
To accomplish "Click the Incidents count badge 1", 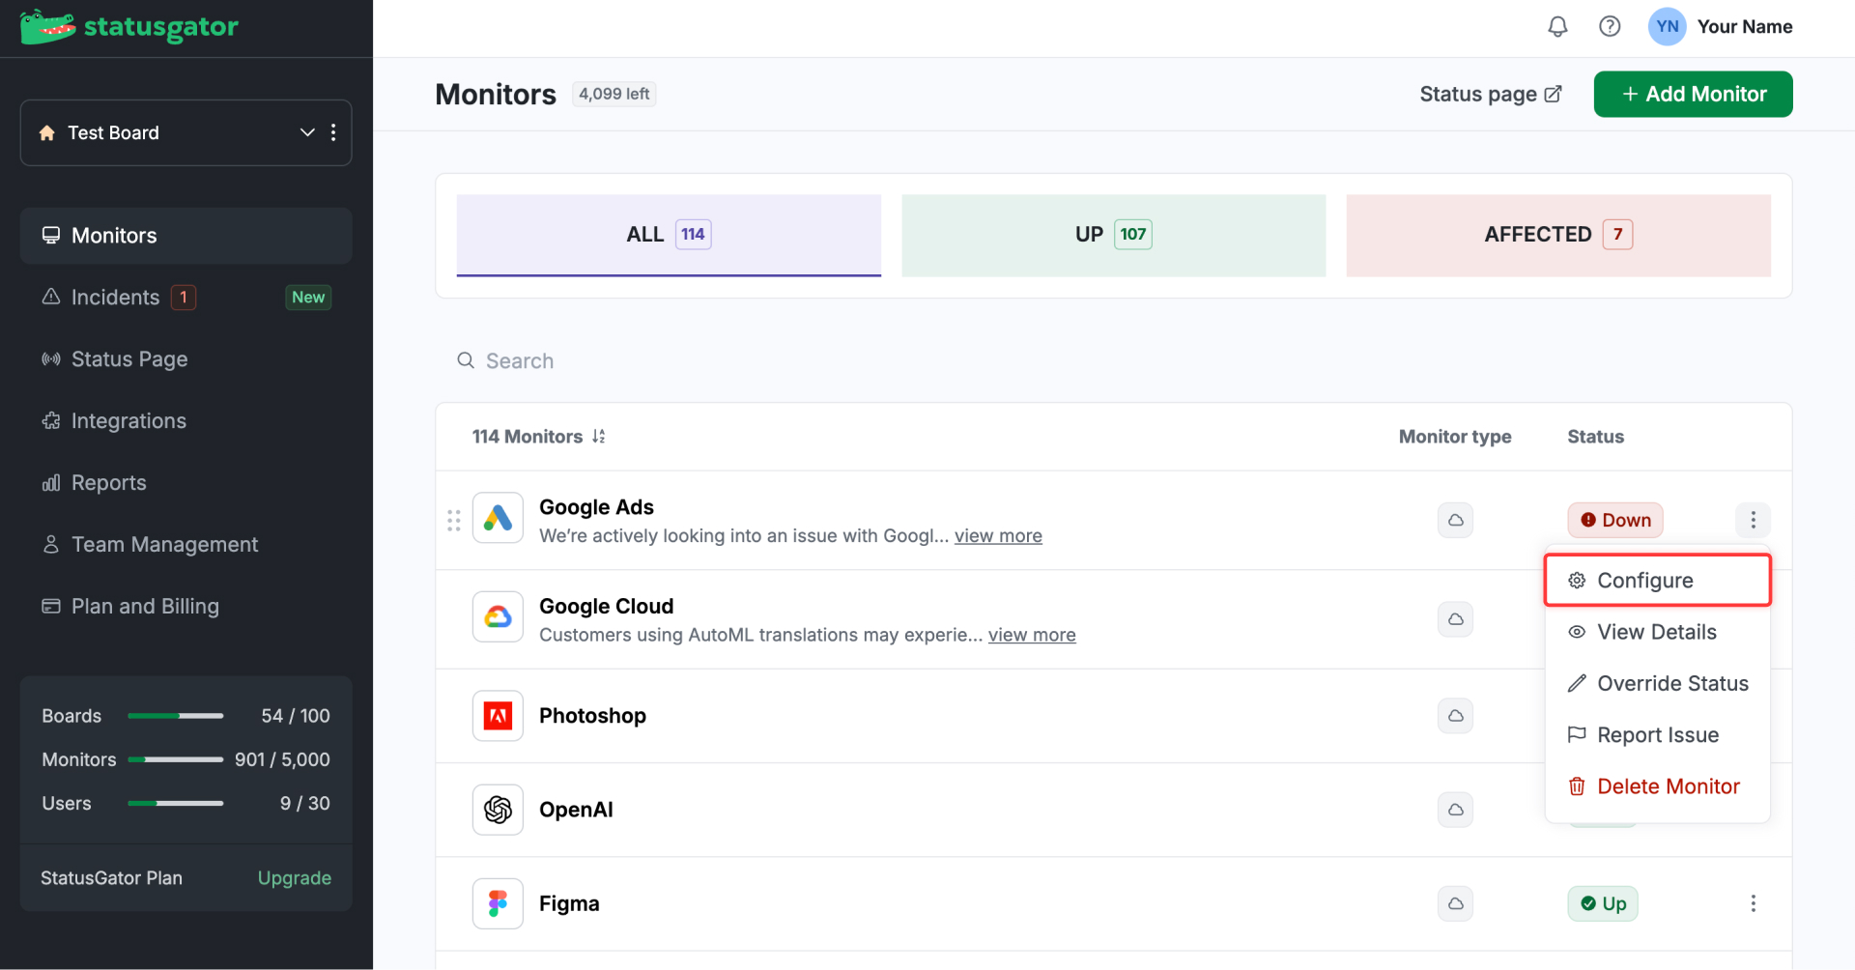I will pos(184,298).
